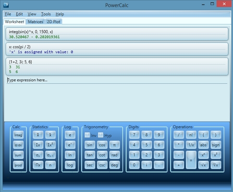Click the integ calculus button
The image size is (233, 192).
(x=18, y=135)
